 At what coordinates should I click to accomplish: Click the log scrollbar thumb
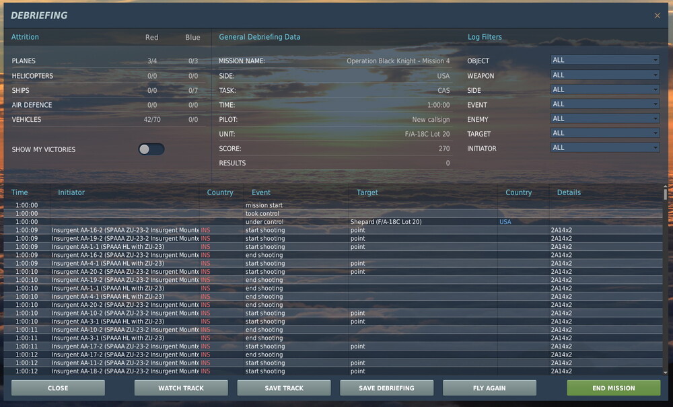[666, 195]
